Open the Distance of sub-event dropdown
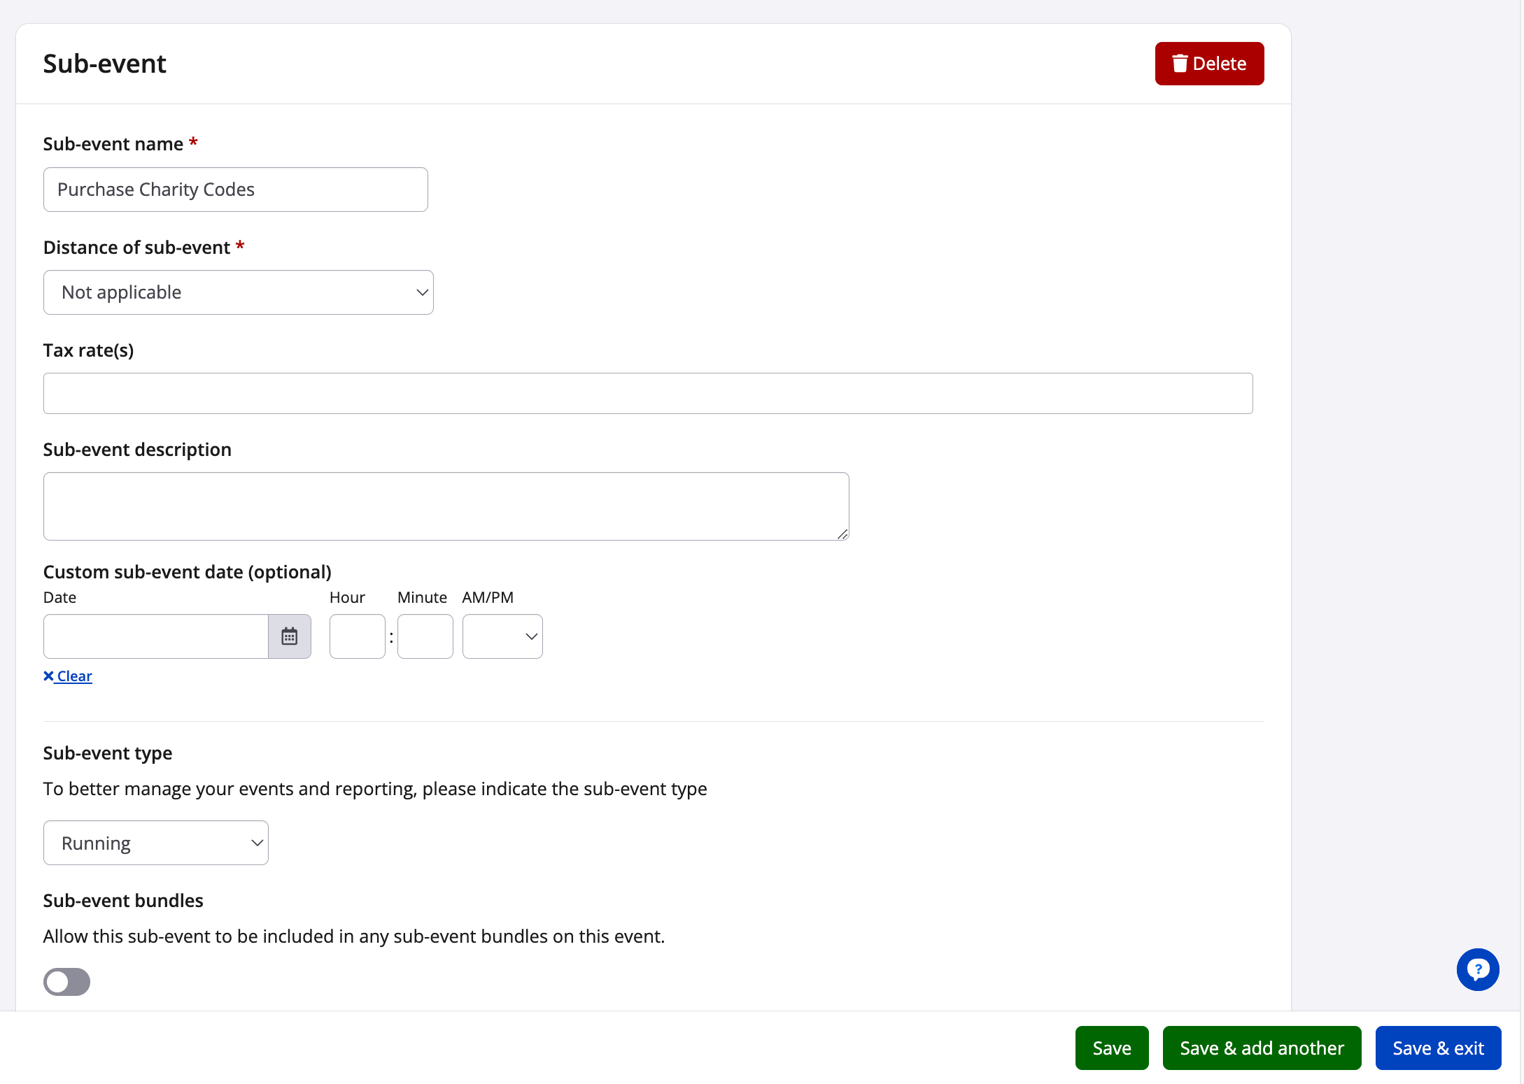Image resolution: width=1524 pixels, height=1084 pixels. point(238,292)
